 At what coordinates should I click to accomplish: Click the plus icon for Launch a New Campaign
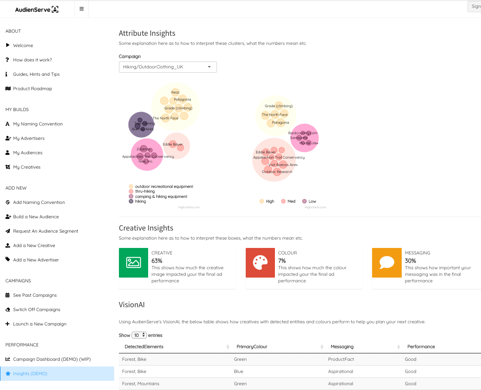coord(7,324)
